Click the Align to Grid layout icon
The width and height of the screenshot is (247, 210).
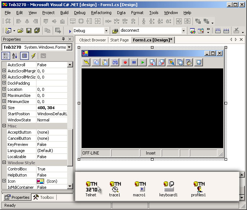point(8,21)
